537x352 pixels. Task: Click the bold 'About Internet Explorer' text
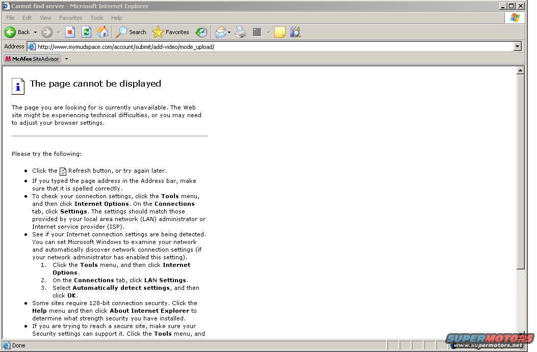(x=149, y=311)
